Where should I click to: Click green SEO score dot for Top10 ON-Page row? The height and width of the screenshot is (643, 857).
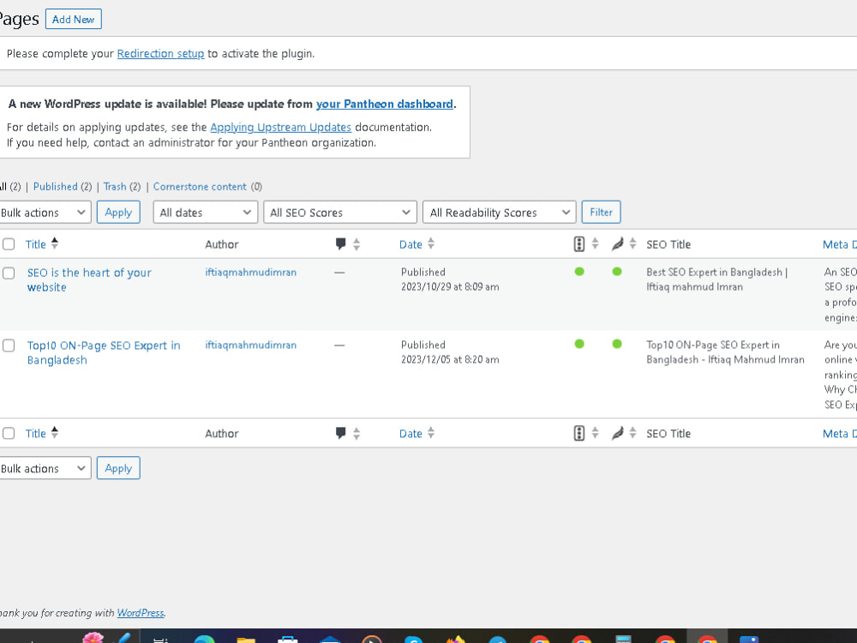click(579, 344)
